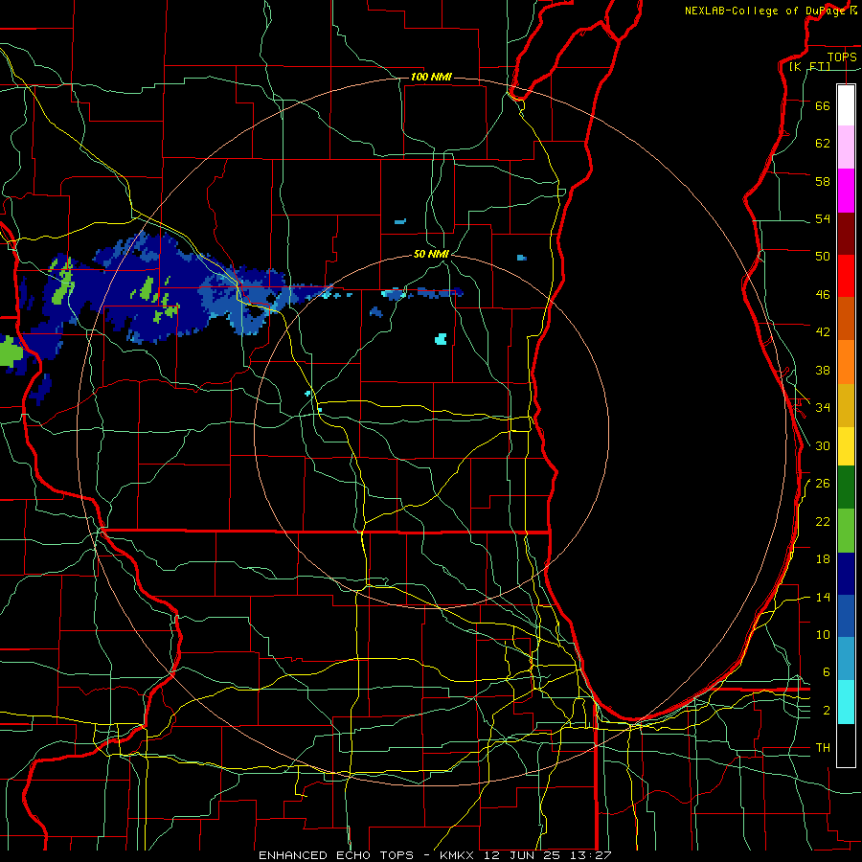Pick the cyan legend swatch
Image resolution: width=862 pixels, height=862 pixels.
pos(846,702)
